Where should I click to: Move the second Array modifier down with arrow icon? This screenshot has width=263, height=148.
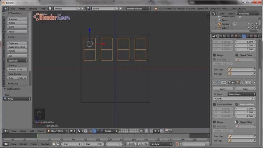pyautogui.click(x=250, y=82)
